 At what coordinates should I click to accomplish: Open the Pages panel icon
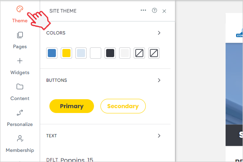tap(19, 36)
